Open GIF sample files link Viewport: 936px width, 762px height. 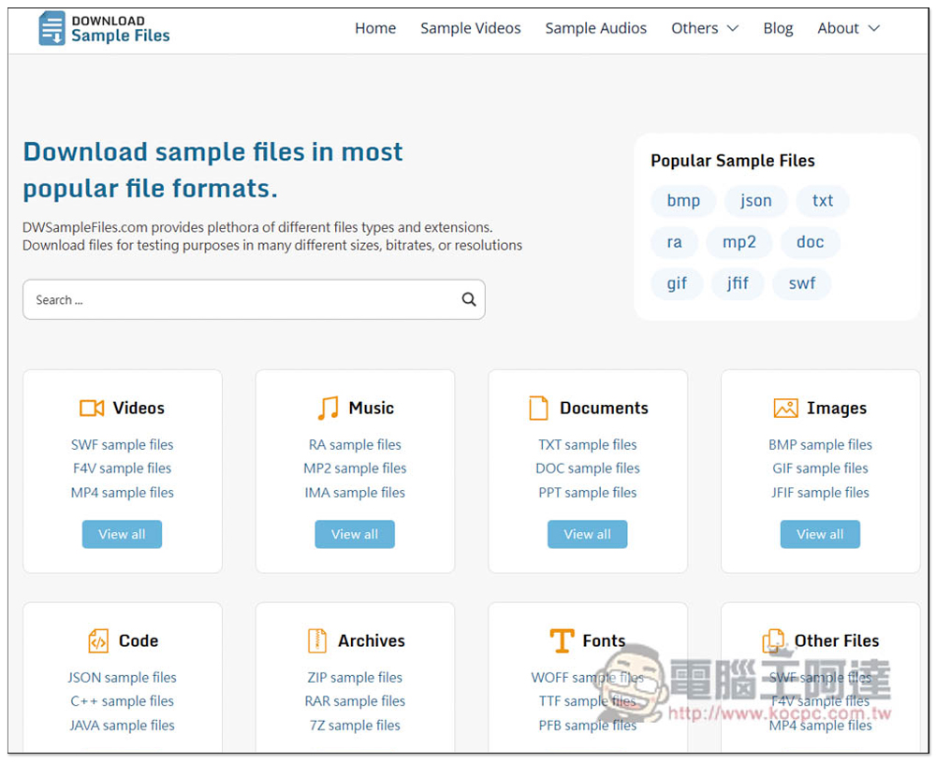coord(820,468)
